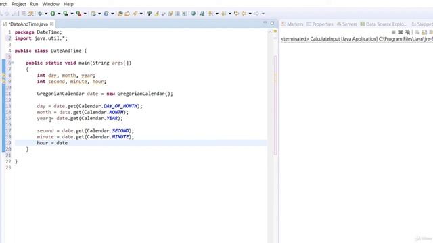Click the 'import java.util.*;' line
The width and height of the screenshot is (433, 243).
pos(41,38)
